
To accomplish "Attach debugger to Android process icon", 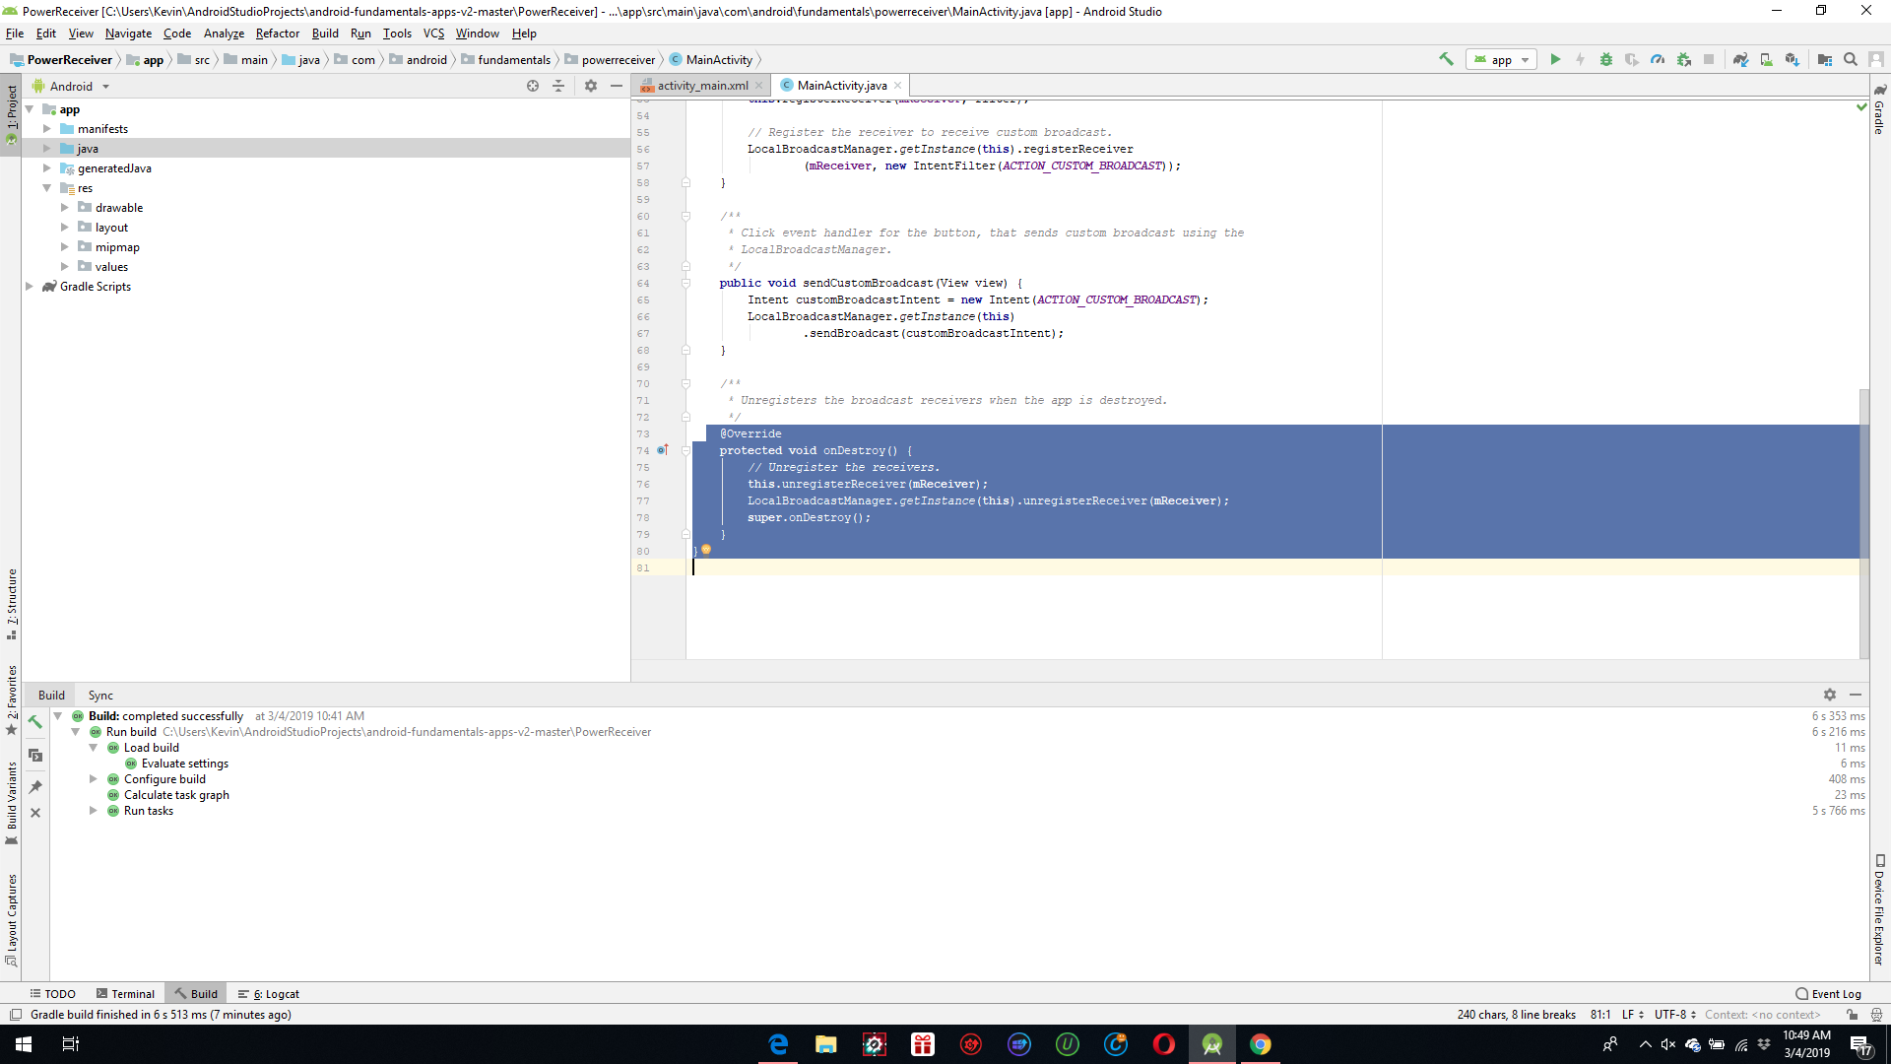I will pyautogui.click(x=1683, y=59).
